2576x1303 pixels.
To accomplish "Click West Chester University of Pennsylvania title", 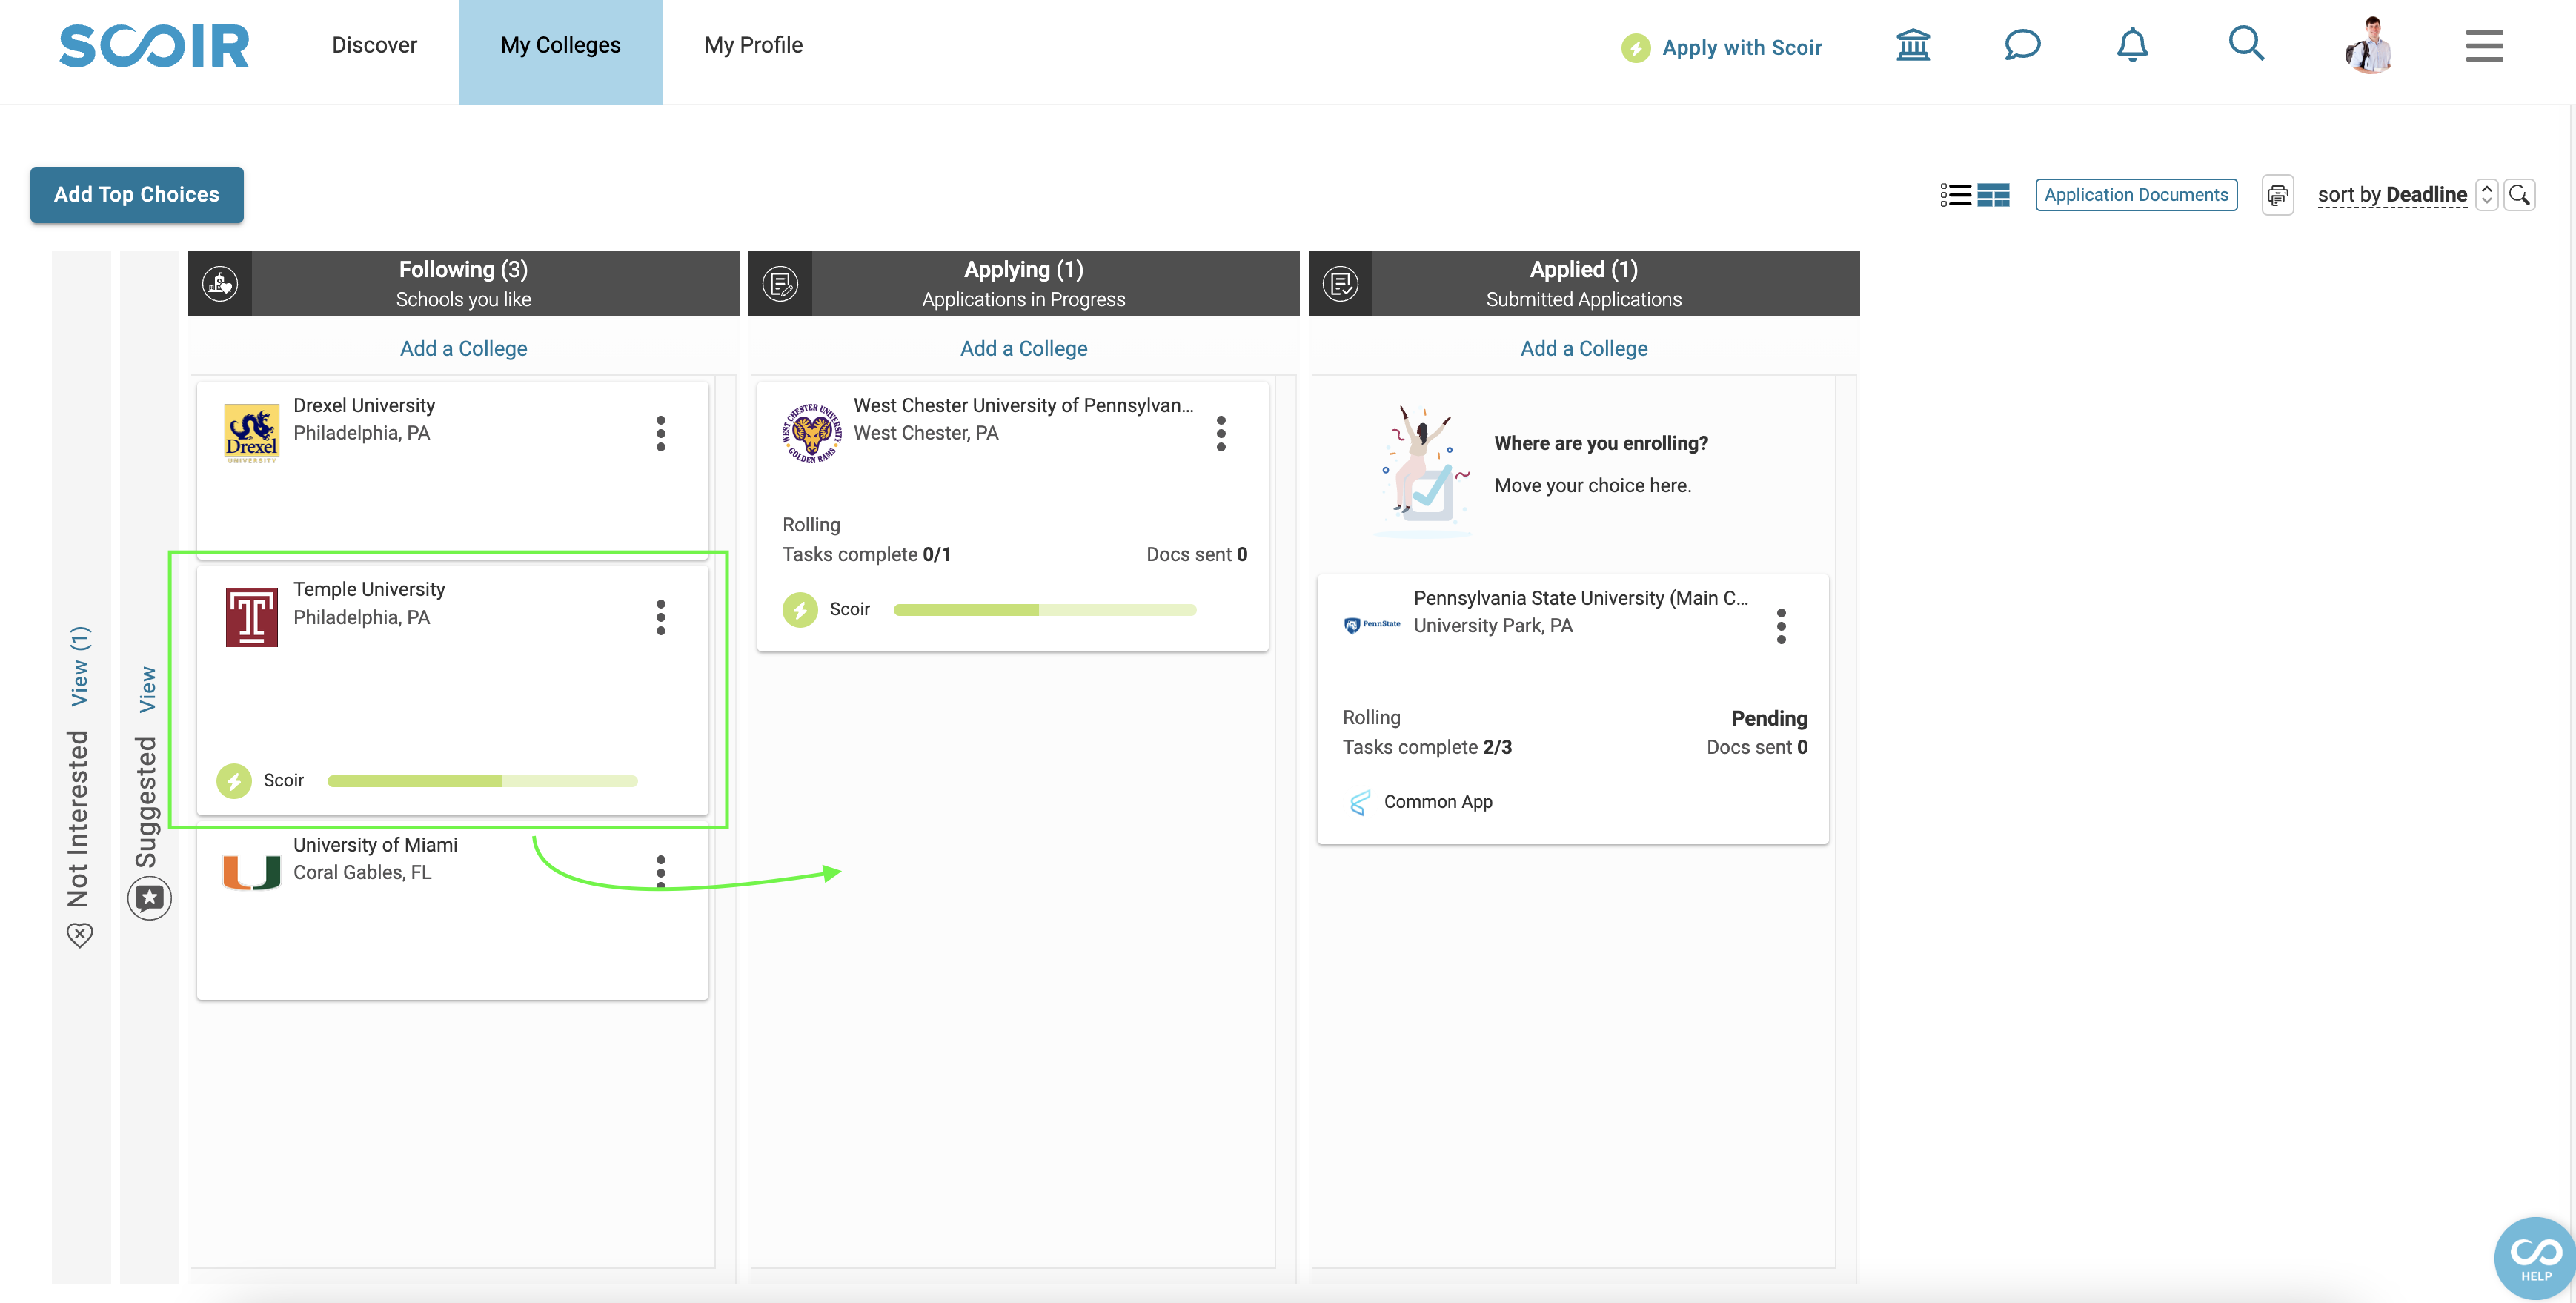I will (1023, 405).
